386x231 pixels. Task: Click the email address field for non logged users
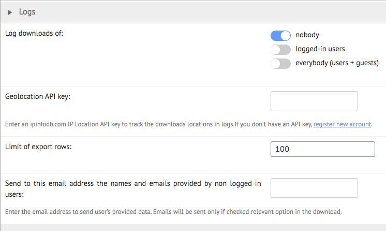pos(314,188)
